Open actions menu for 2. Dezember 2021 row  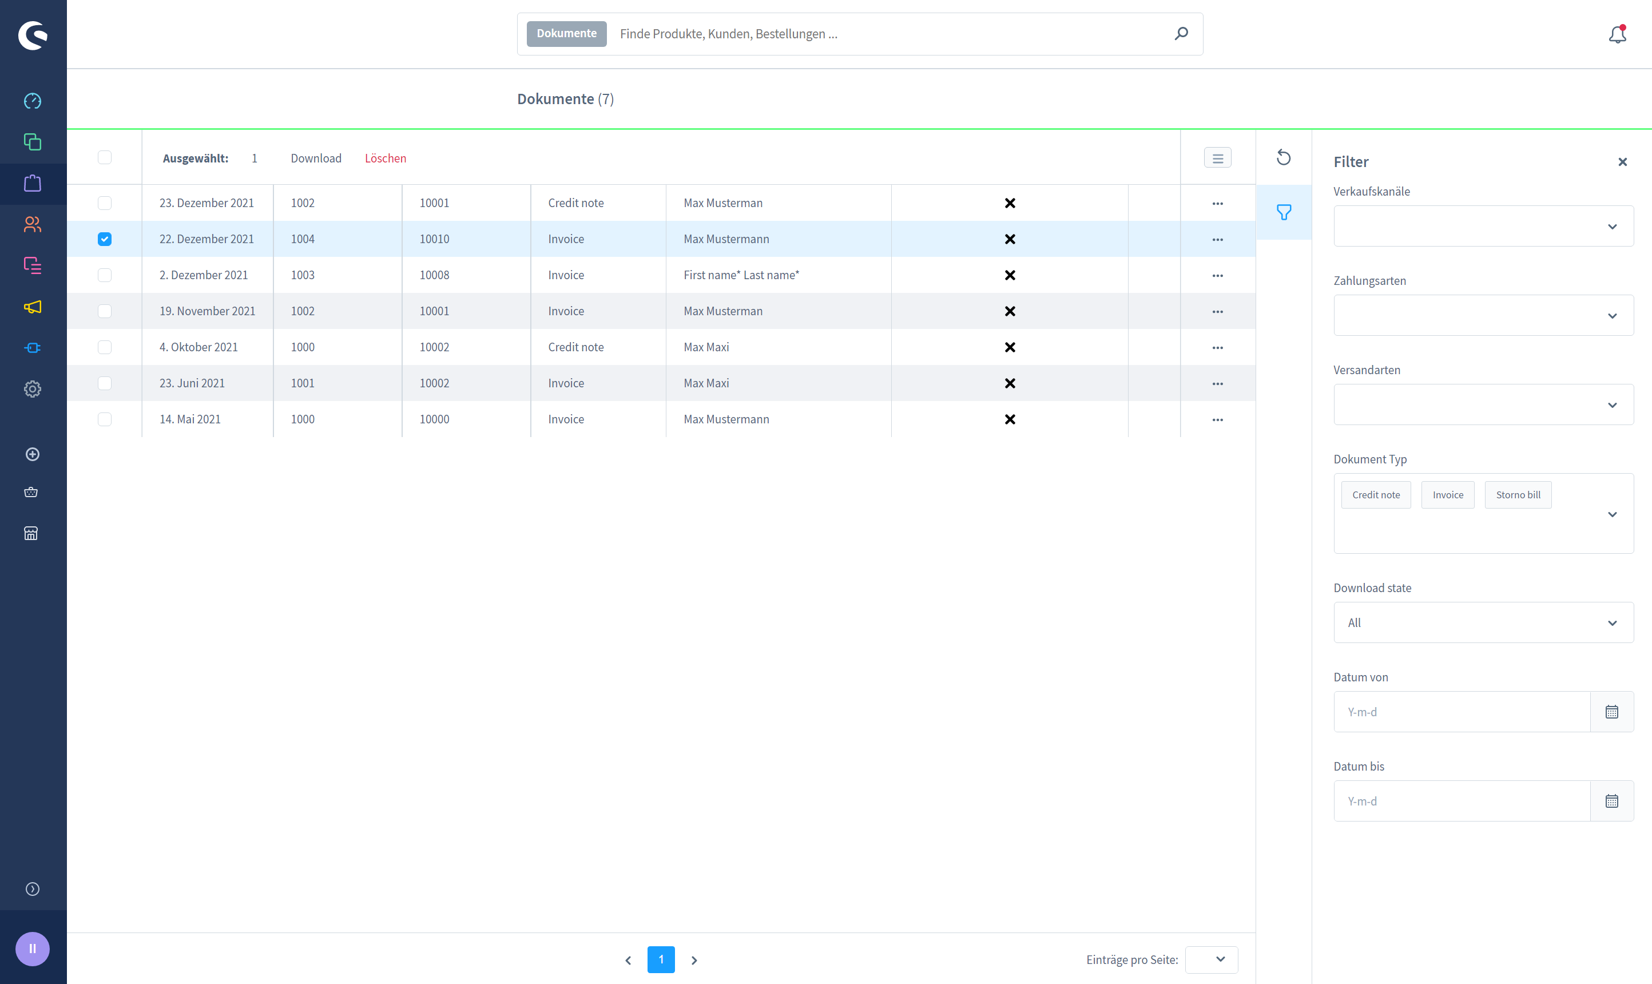(x=1217, y=275)
